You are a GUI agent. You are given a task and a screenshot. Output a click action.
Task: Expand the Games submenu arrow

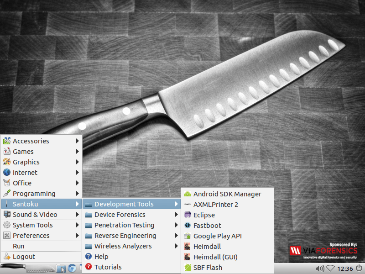[77, 151]
